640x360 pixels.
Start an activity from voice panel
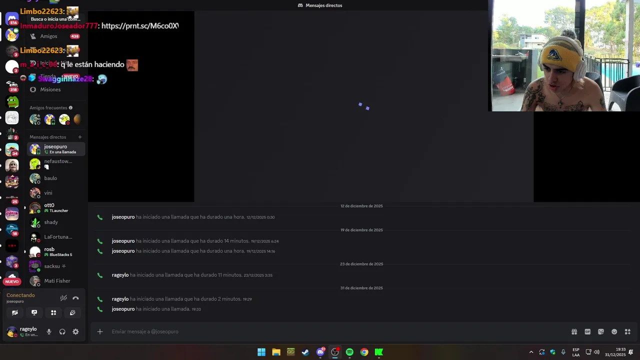pos(53,312)
